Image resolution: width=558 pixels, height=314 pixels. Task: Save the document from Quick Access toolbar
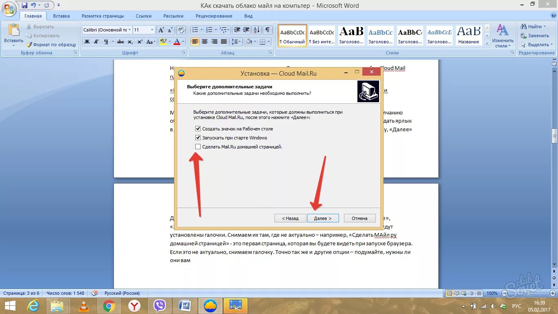25,5
